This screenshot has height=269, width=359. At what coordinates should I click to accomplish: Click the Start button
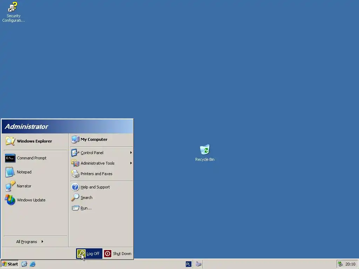click(x=9, y=264)
